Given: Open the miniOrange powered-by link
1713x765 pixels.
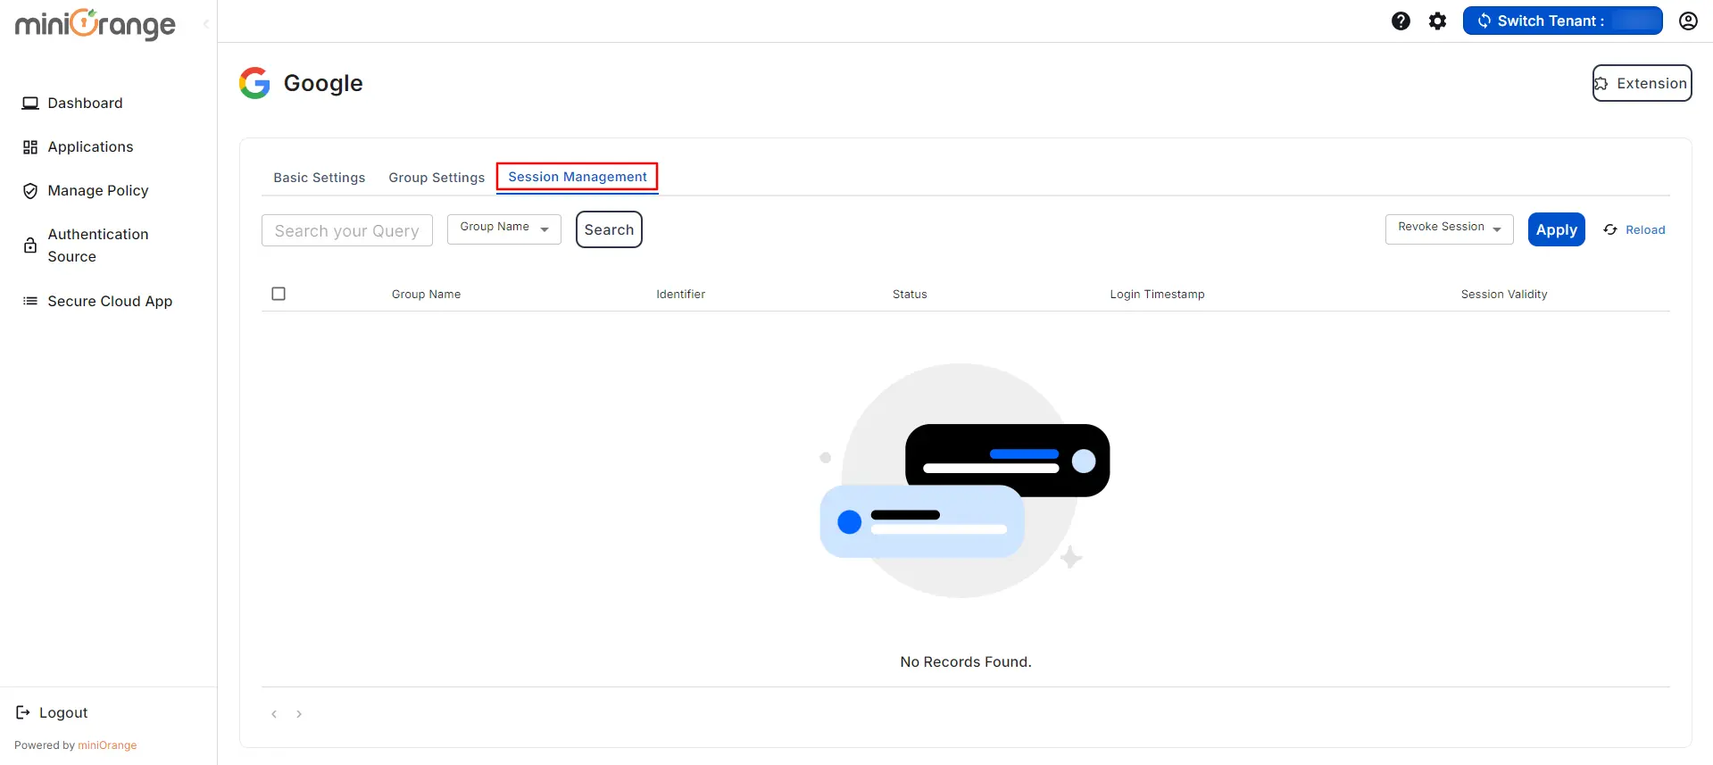Looking at the screenshot, I should (x=107, y=745).
